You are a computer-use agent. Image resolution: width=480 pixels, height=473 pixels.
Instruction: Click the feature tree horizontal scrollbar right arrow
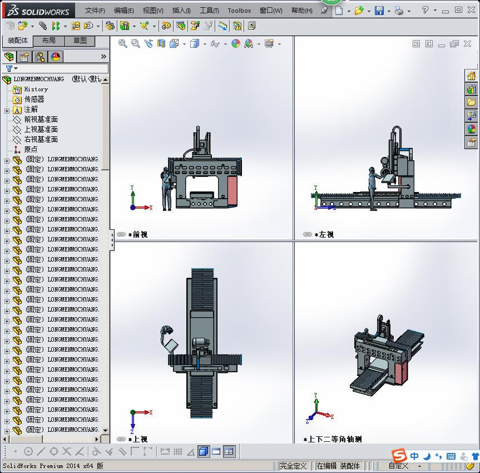tap(97, 439)
